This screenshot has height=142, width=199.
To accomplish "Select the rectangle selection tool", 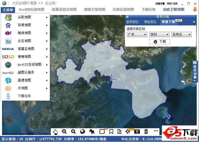I will pyautogui.click(x=102, y=132).
